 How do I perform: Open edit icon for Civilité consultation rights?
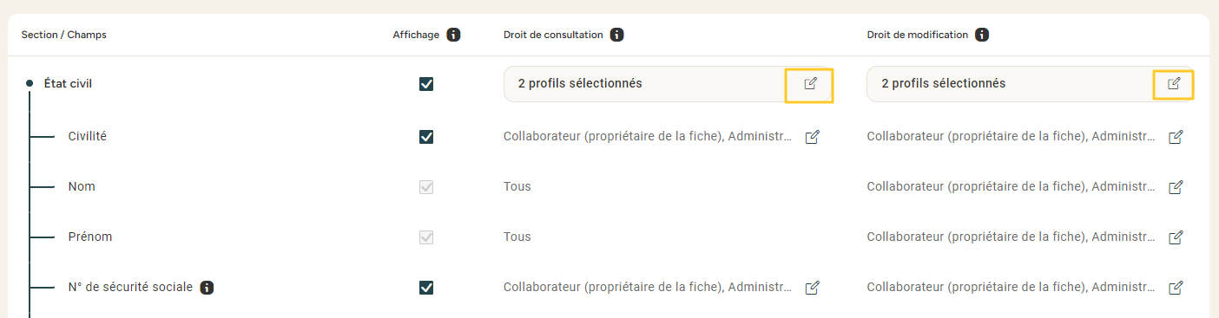tap(813, 137)
